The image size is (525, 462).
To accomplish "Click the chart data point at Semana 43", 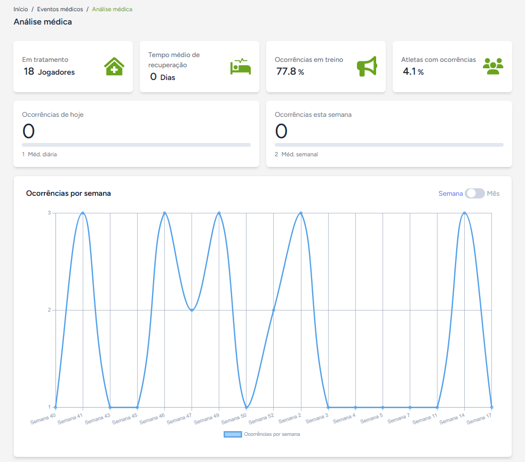I will tap(110, 408).
